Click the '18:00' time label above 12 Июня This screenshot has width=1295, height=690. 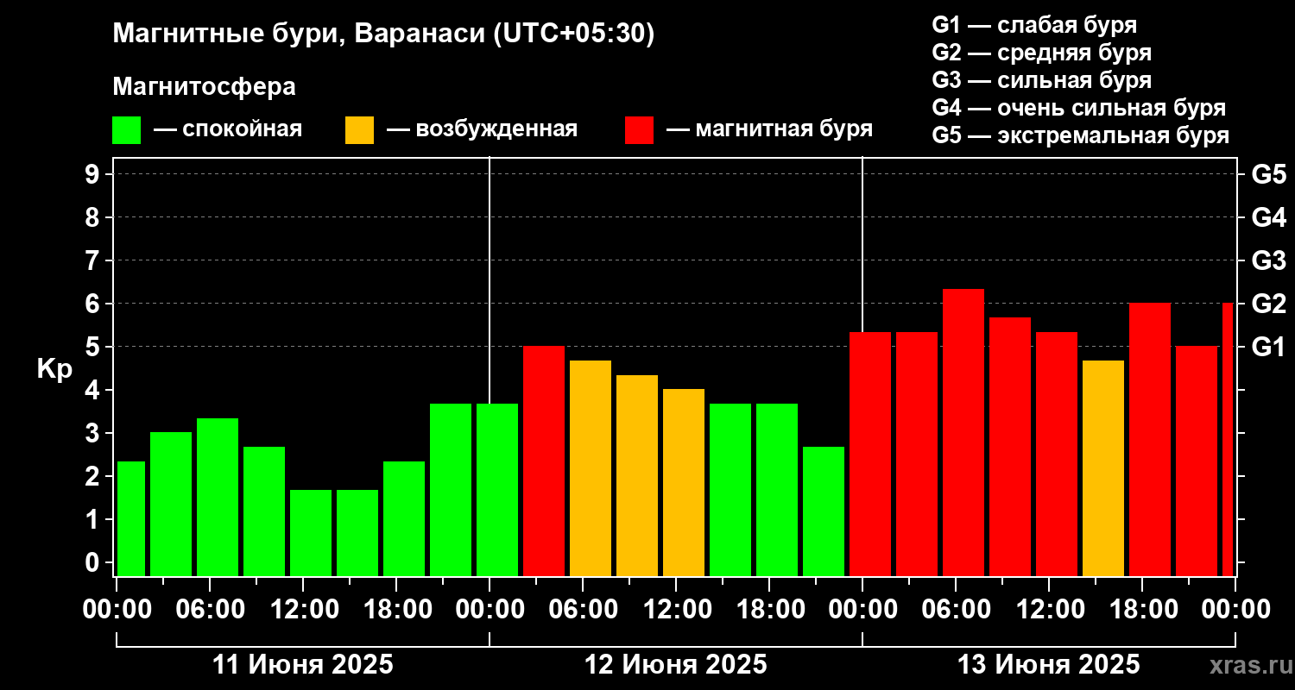[x=769, y=609]
